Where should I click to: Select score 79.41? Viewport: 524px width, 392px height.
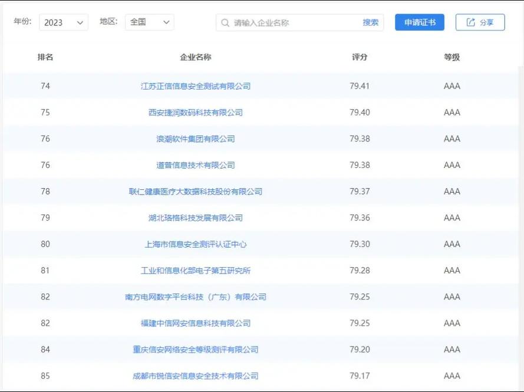(360, 86)
